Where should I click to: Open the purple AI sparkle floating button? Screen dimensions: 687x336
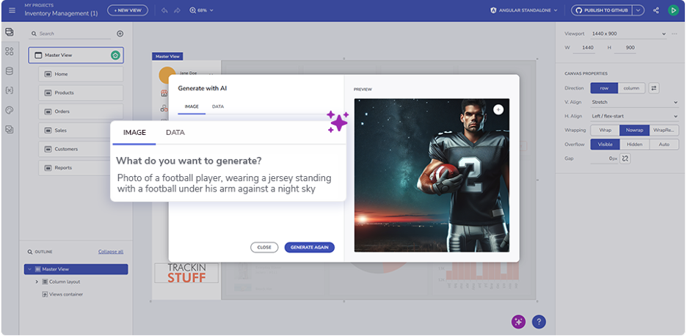click(519, 321)
